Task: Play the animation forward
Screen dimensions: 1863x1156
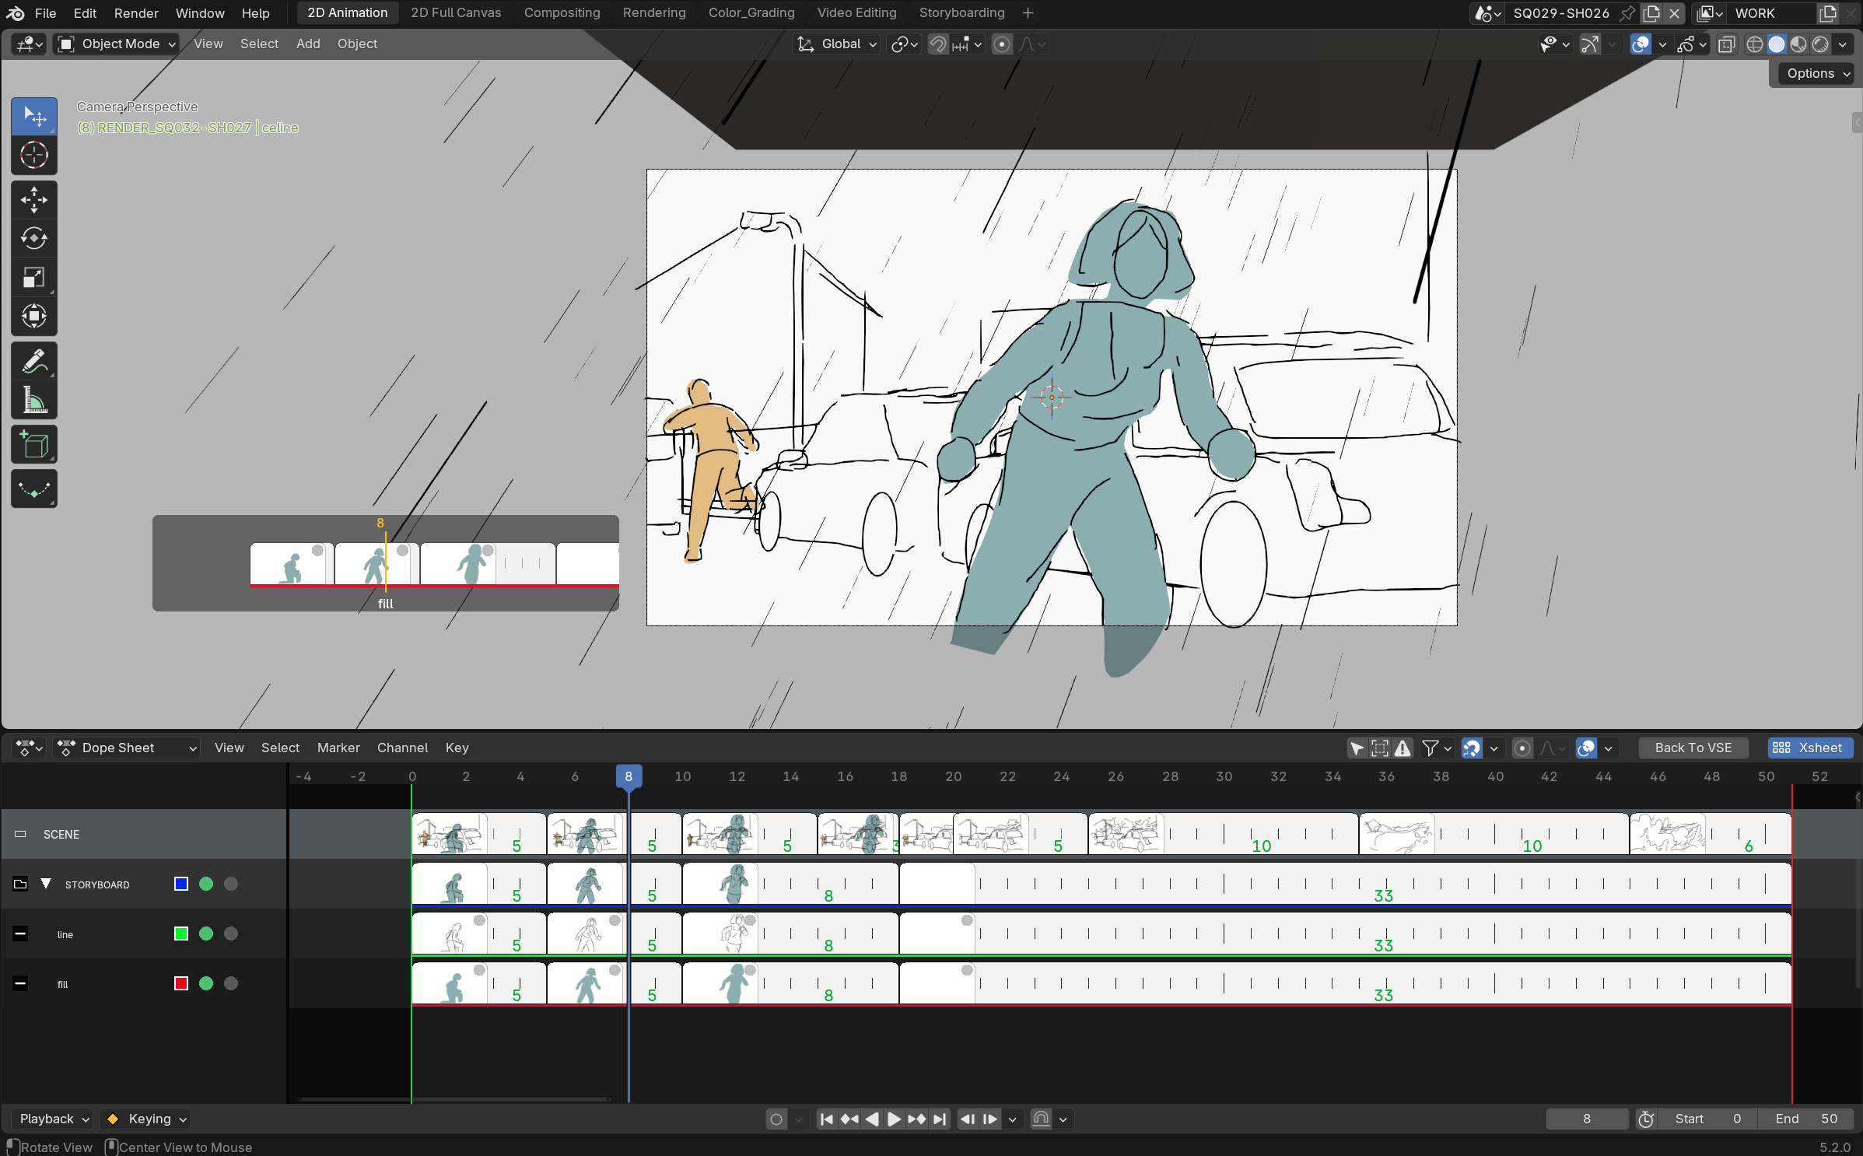Action: [x=895, y=1119]
